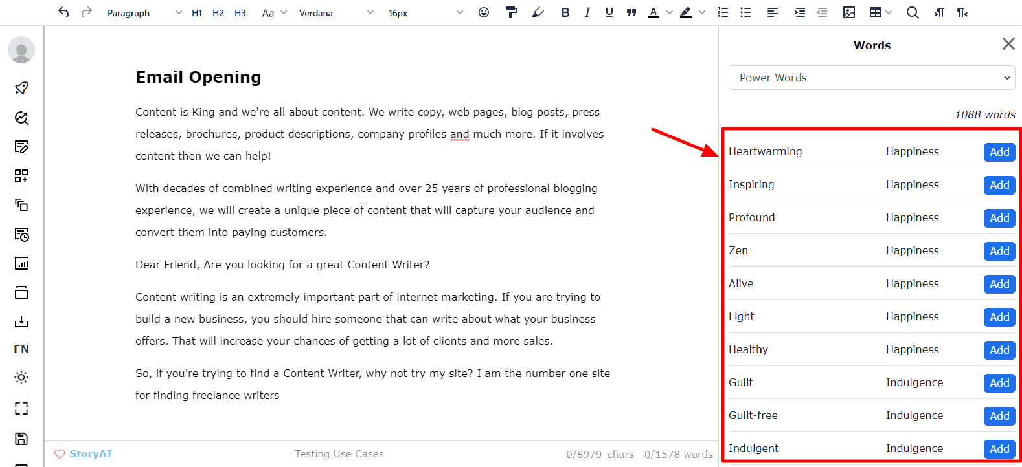This screenshot has height=467, width=1022.
Task: Click the rocket icon in sidebar
Action: [x=21, y=88]
